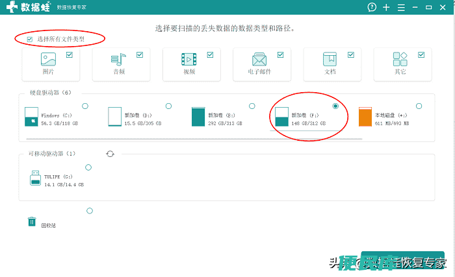Uncheck the 电子邮件 file type checkbox

pyautogui.click(x=280, y=54)
